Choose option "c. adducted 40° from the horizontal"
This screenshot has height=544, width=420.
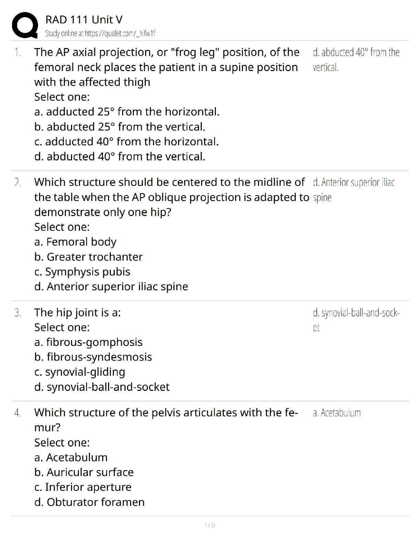pyautogui.click(x=126, y=141)
